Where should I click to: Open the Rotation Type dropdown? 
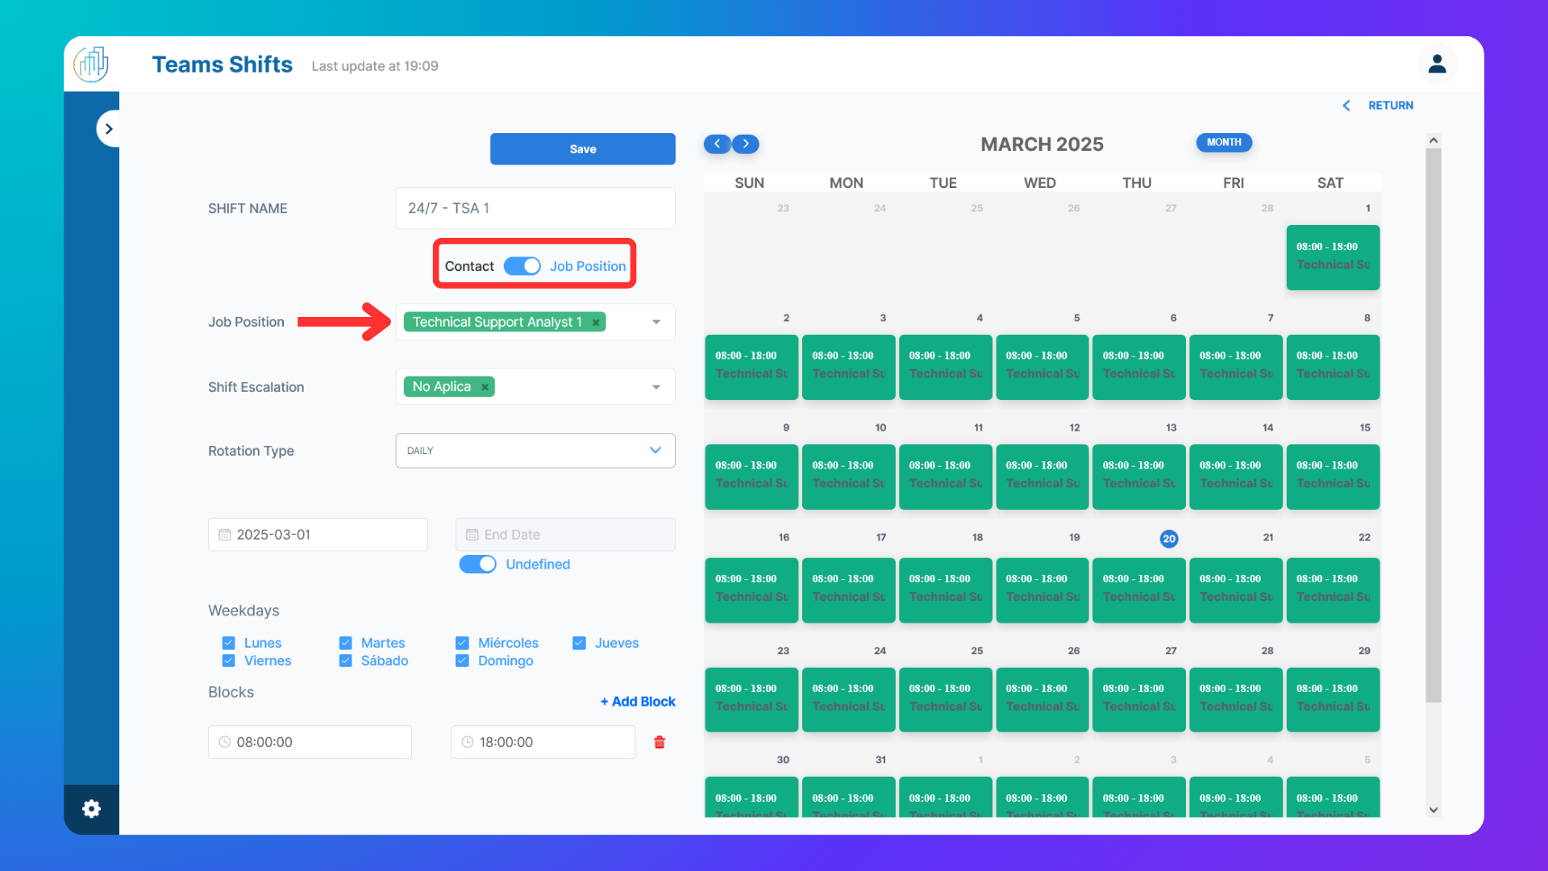tap(535, 451)
